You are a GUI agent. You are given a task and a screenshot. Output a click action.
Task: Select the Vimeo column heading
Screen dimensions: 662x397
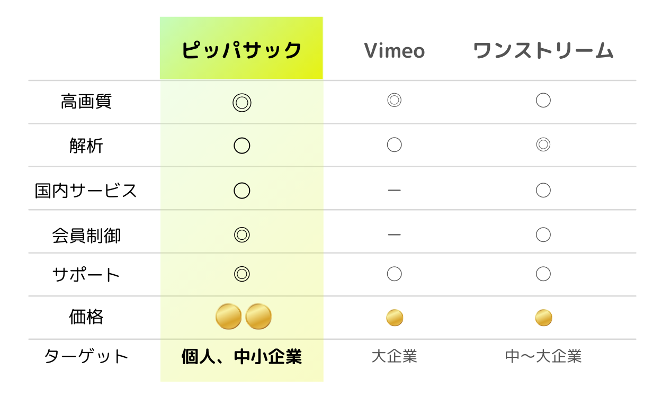pyautogui.click(x=395, y=51)
